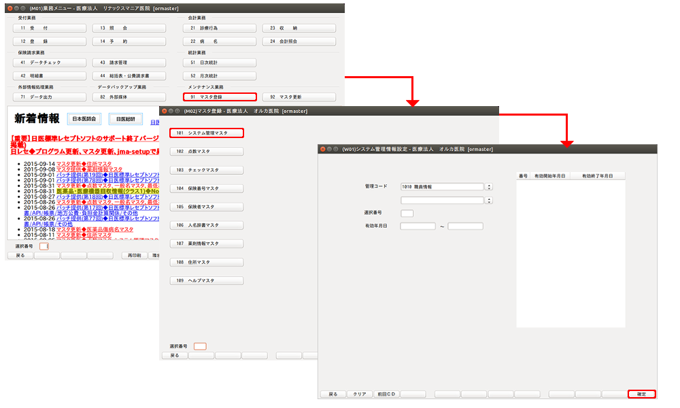Click the 有効終了年月日 column header

click(598, 176)
